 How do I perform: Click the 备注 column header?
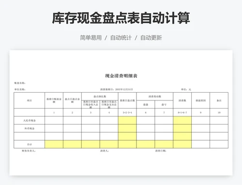coord(219,100)
